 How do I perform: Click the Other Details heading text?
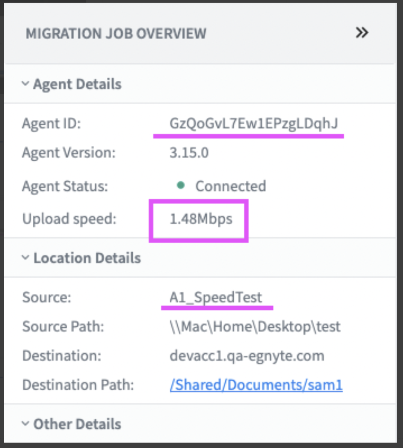click(x=77, y=424)
